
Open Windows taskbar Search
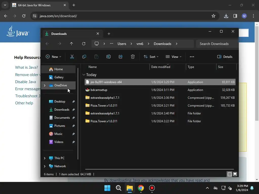click(119, 188)
